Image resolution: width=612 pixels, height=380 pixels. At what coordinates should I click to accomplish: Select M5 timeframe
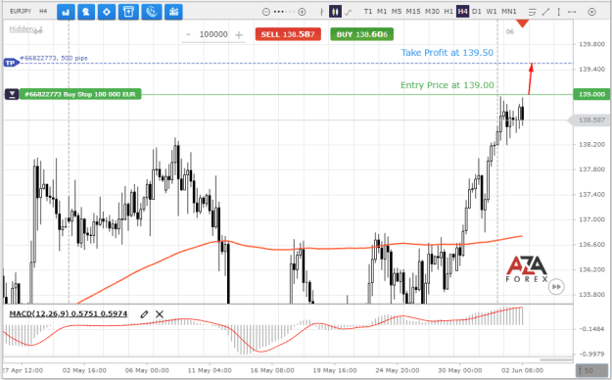pyautogui.click(x=397, y=12)
